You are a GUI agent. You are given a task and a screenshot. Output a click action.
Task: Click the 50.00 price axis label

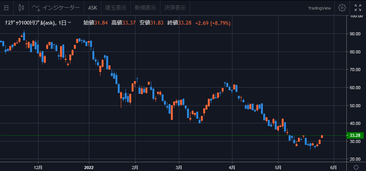pos(355,106)
